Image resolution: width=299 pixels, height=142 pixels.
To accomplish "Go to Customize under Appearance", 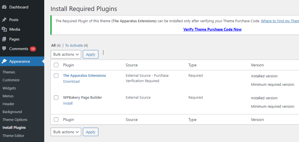I will (11, 80).
